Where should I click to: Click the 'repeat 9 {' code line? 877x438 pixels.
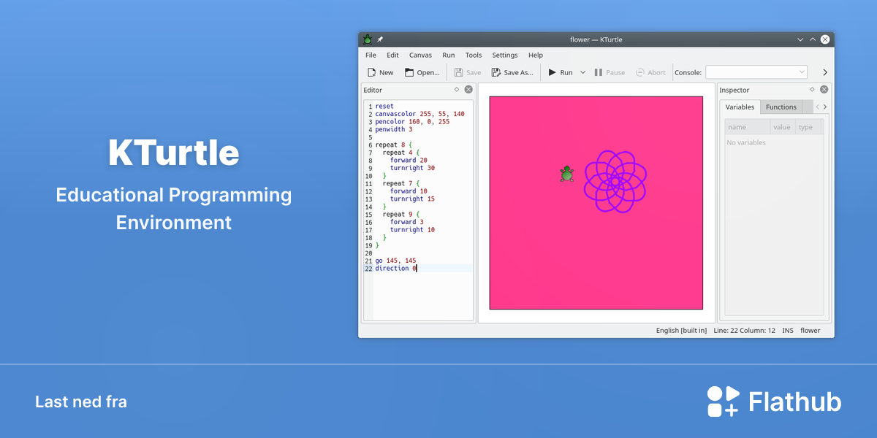coord(401,214)
